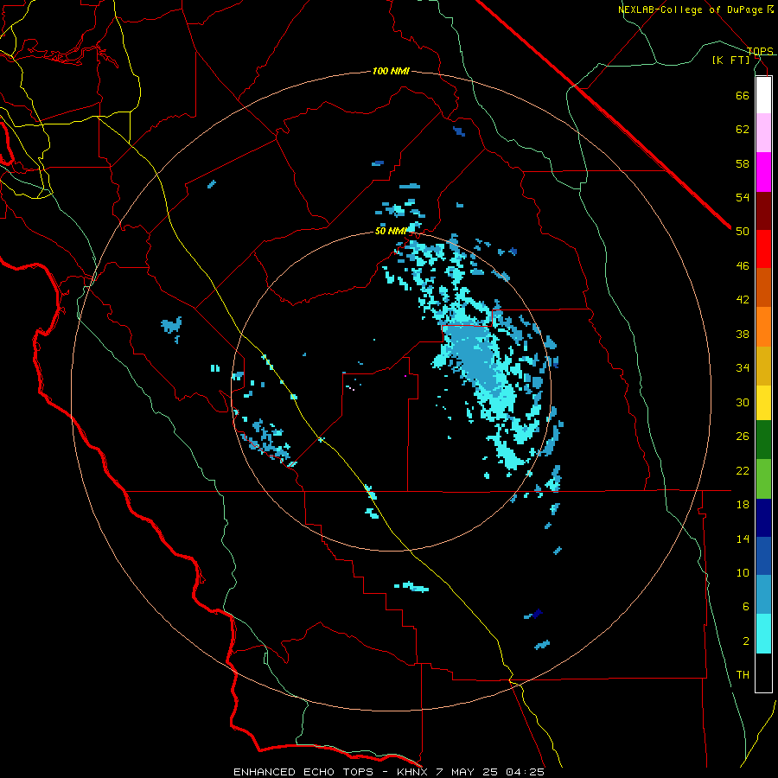Click the 34 value on the legend
This screenshot has height=778, width=778.
[743, 368]
